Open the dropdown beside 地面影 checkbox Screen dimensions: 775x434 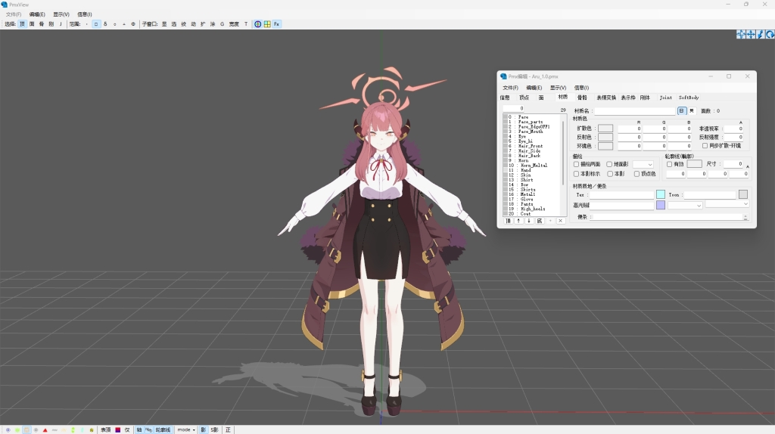pyautogui.click(x=643, y=164)
